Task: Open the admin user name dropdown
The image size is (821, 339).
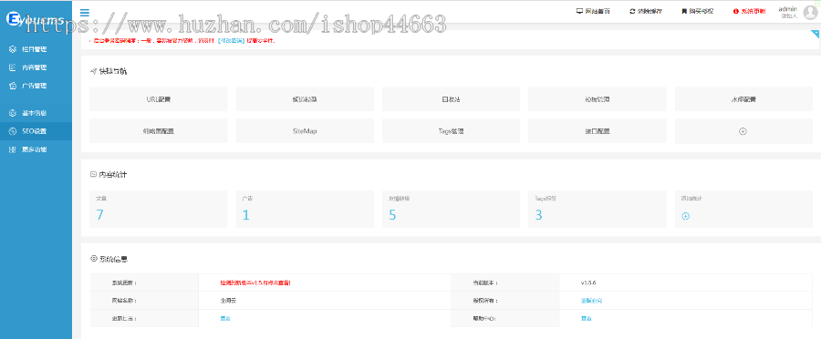Action: point(787,9)
